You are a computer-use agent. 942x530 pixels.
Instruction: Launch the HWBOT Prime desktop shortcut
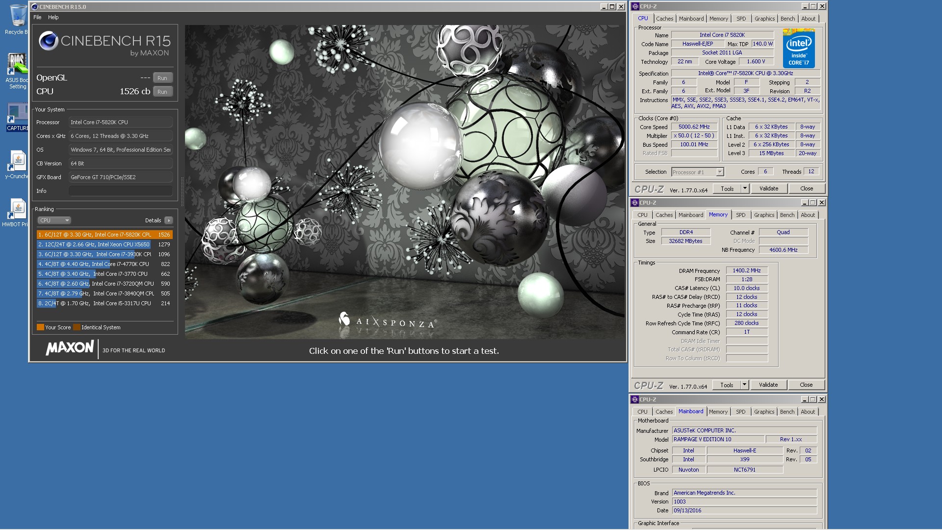tap(17, 212)
